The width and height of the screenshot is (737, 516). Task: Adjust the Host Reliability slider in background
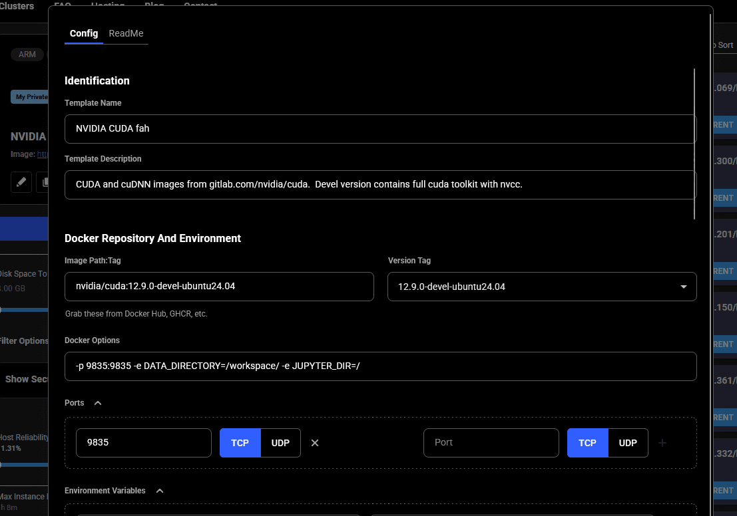pyautogui.click(x=24, y=465)
